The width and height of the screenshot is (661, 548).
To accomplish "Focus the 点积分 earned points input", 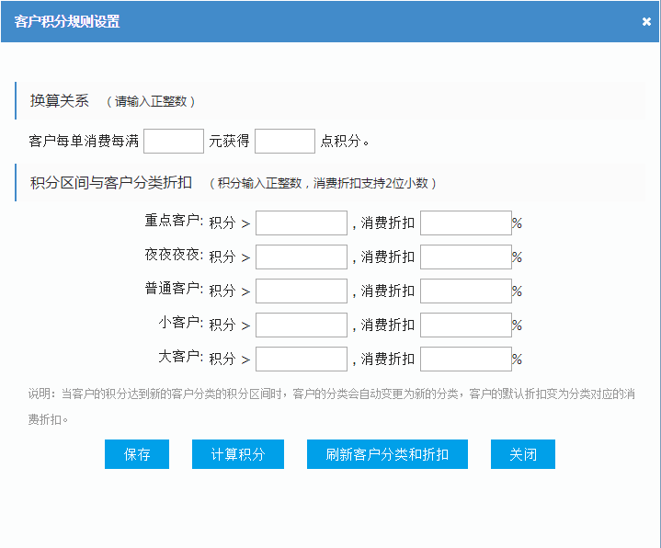I will tap(284, 142).
